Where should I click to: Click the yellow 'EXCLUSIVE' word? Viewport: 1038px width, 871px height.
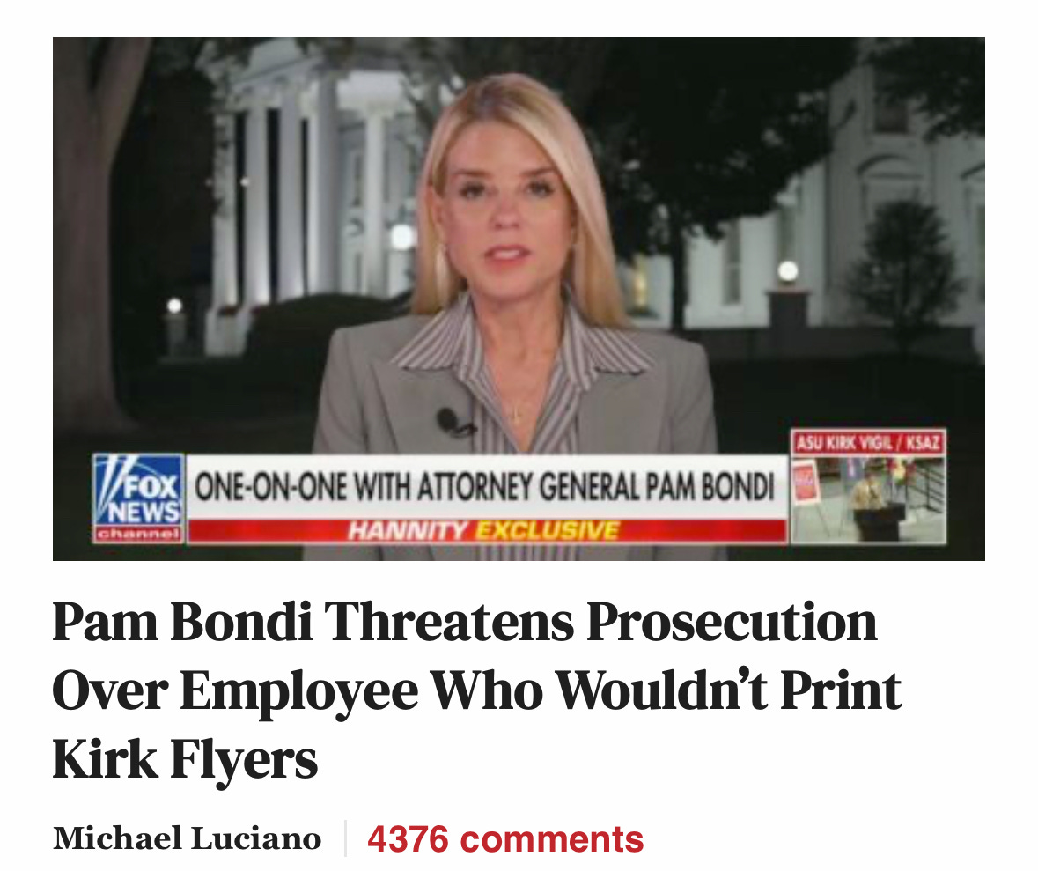pos(548,530)
